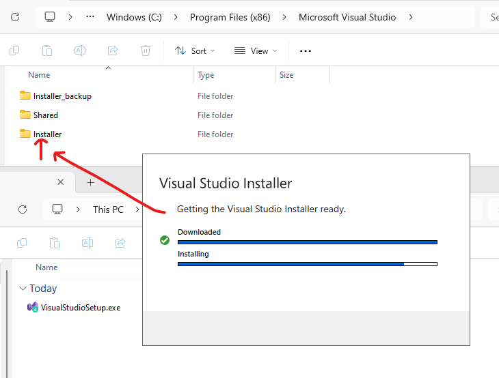Click the Installer folder icon

(x=25, y=134)
